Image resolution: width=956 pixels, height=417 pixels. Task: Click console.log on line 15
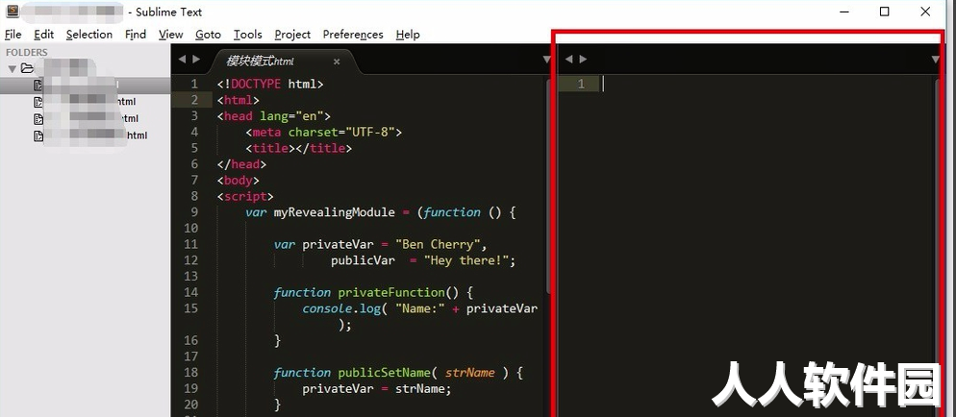coord(341,308)
